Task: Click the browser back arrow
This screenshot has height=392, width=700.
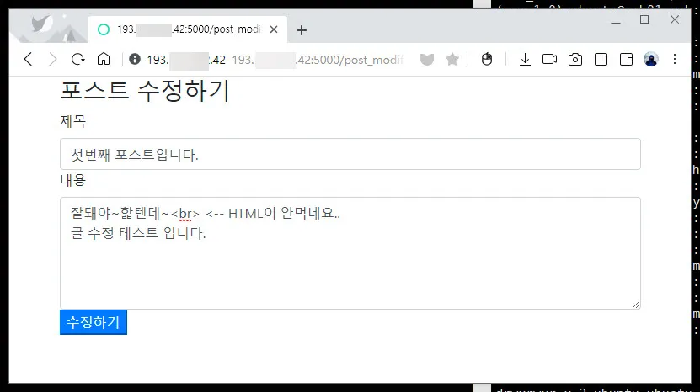Action: point(28,59)
